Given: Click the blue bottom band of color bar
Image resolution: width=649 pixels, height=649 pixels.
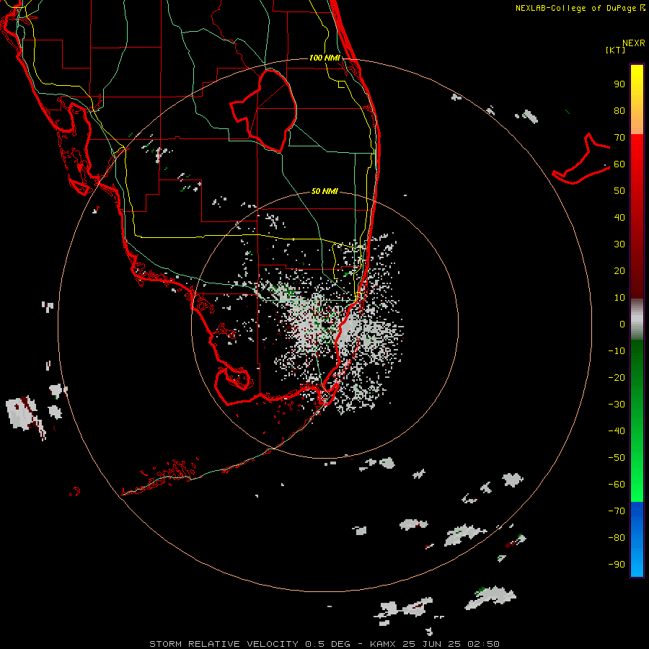Looking at the screenshot, I should [637, 539].
